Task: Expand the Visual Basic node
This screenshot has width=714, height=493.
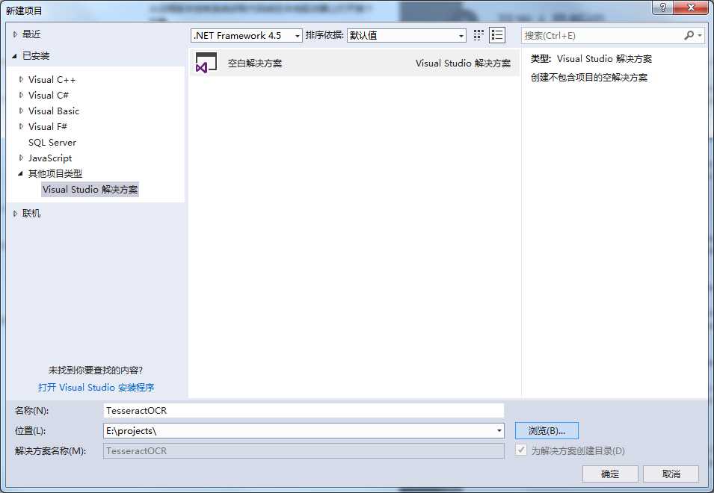Action: [x=21, y=111]
